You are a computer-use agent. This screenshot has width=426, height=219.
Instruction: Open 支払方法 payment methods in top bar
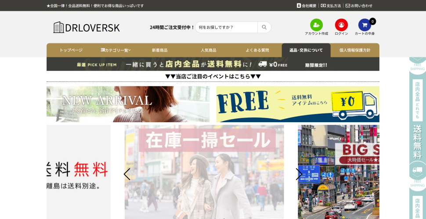(331, 6)
